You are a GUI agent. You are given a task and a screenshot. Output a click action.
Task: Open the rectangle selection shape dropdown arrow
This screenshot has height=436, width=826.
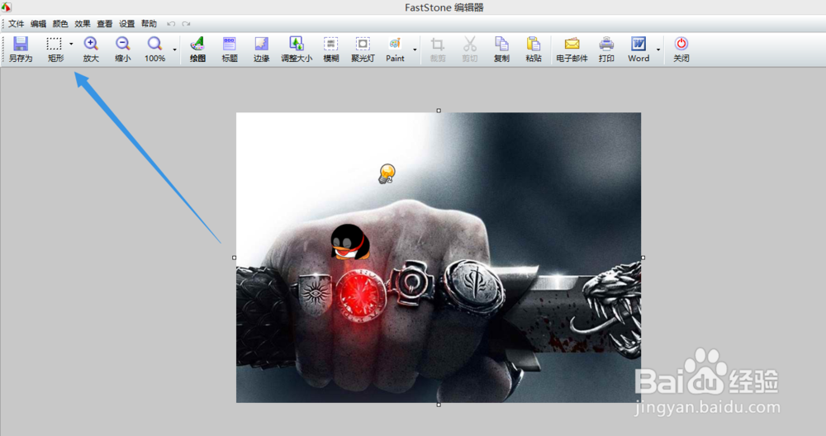(x=71, y=45)
